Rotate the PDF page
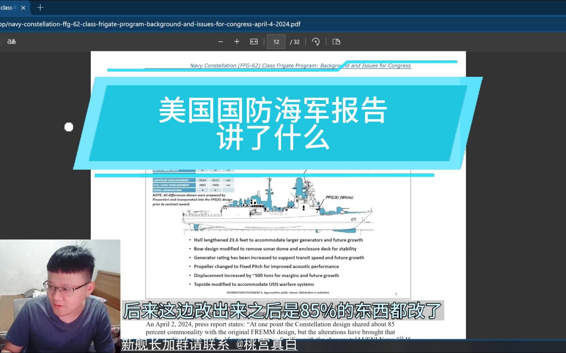This screenshot has height=353, width=566. [316, 42]
